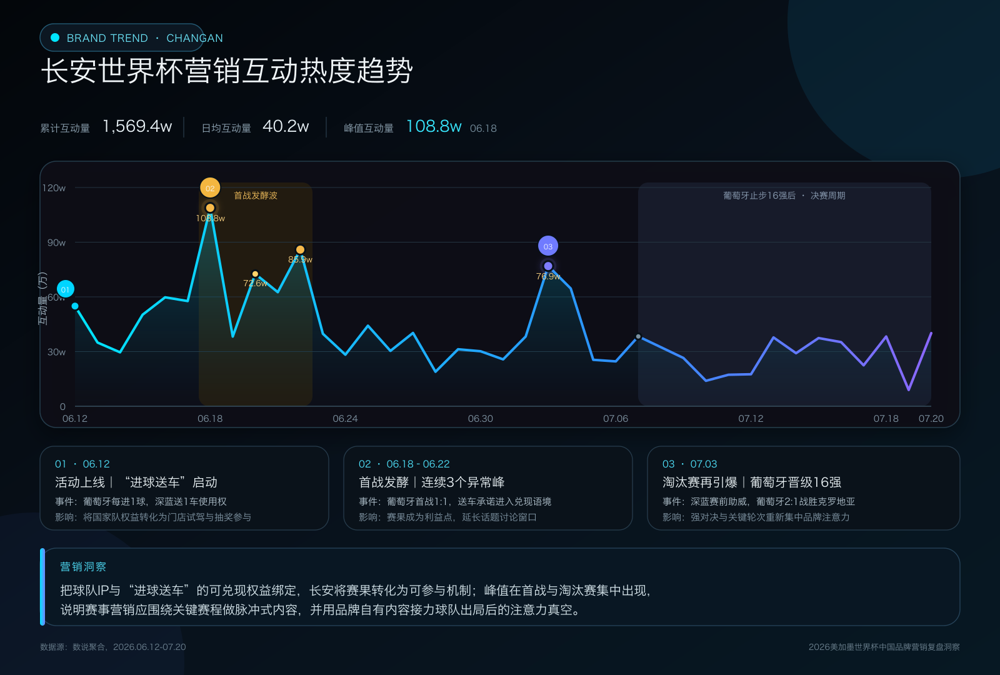
Task: Click the 06.18 x-axis date
Action: click(x=210, y=419)
